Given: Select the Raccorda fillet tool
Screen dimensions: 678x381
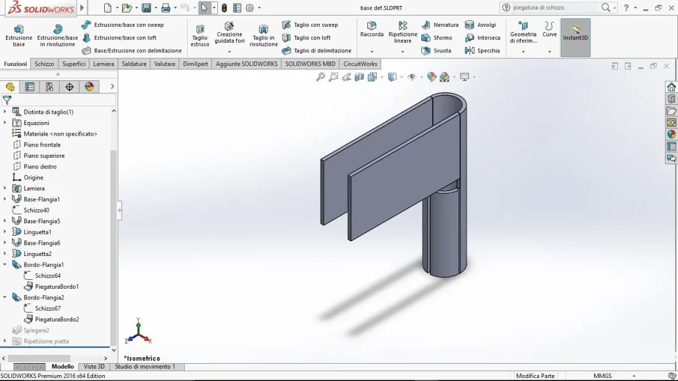Looking at the screenshot, I should click(371, 29).
